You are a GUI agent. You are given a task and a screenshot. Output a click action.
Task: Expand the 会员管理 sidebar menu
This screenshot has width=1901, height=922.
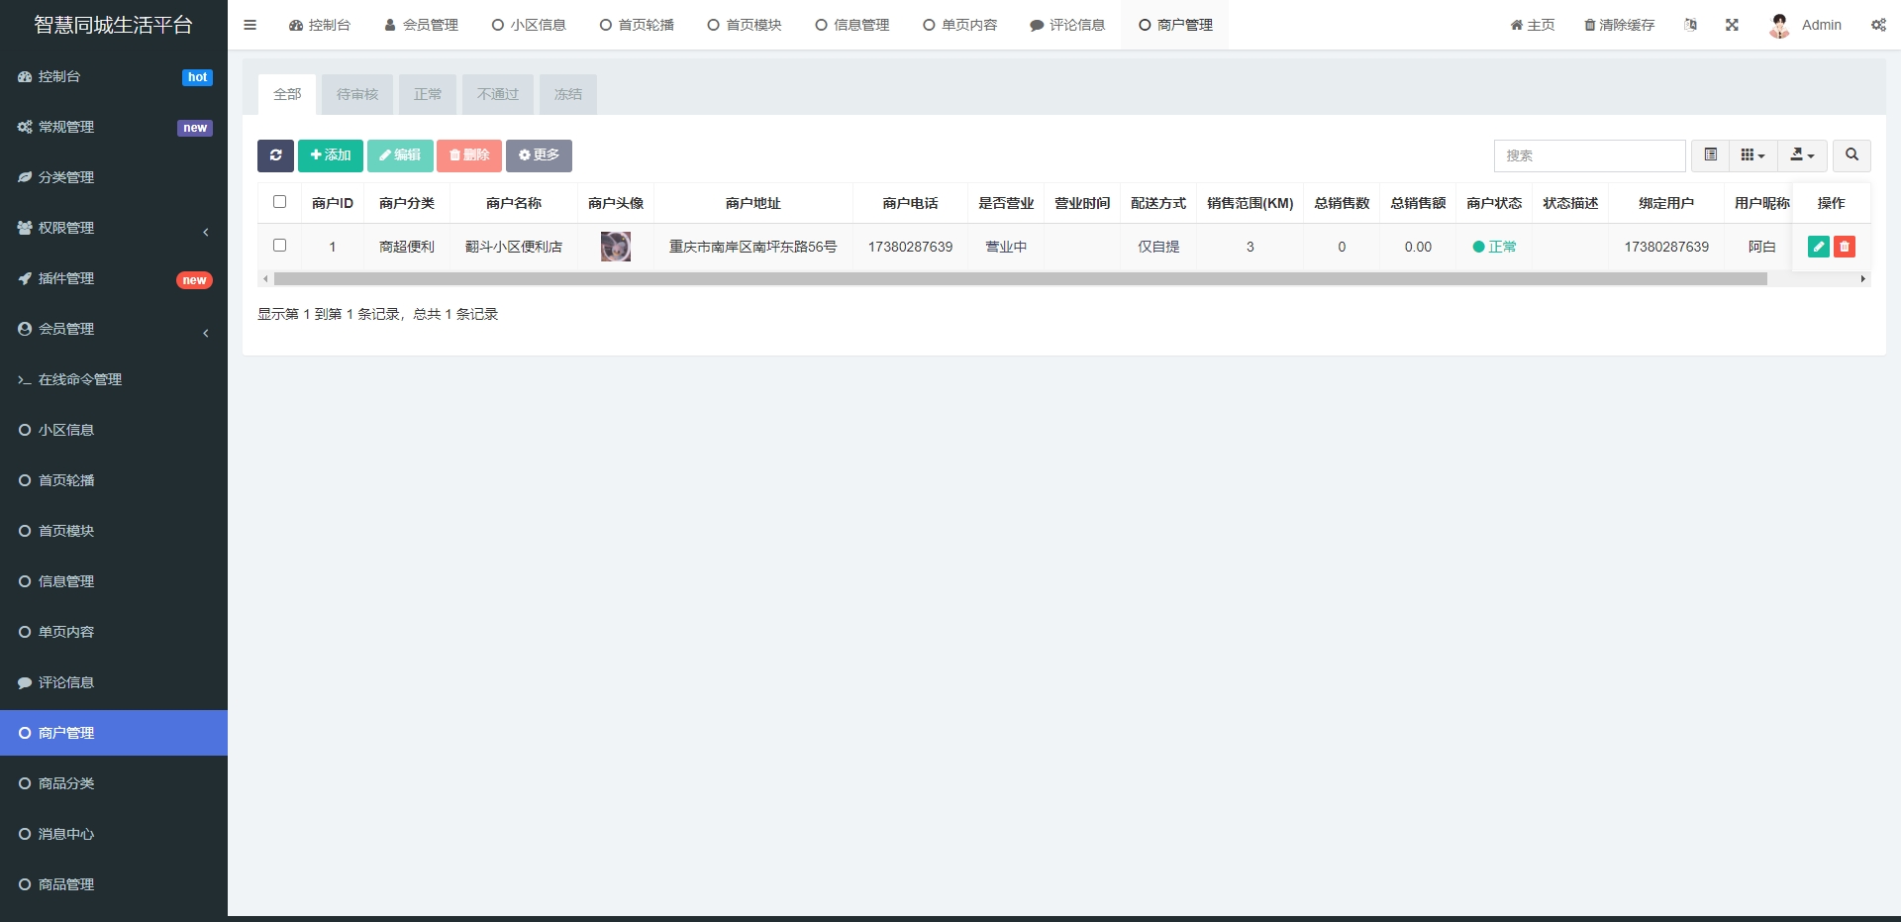click(114, 329)
